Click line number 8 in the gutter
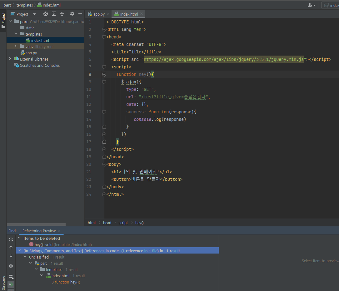 coord(90,74)
